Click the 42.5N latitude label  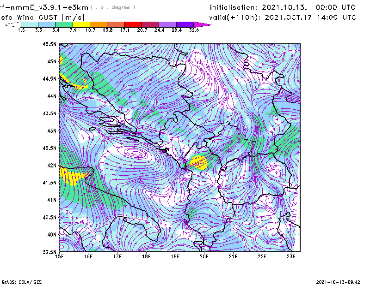pos(49,148)
